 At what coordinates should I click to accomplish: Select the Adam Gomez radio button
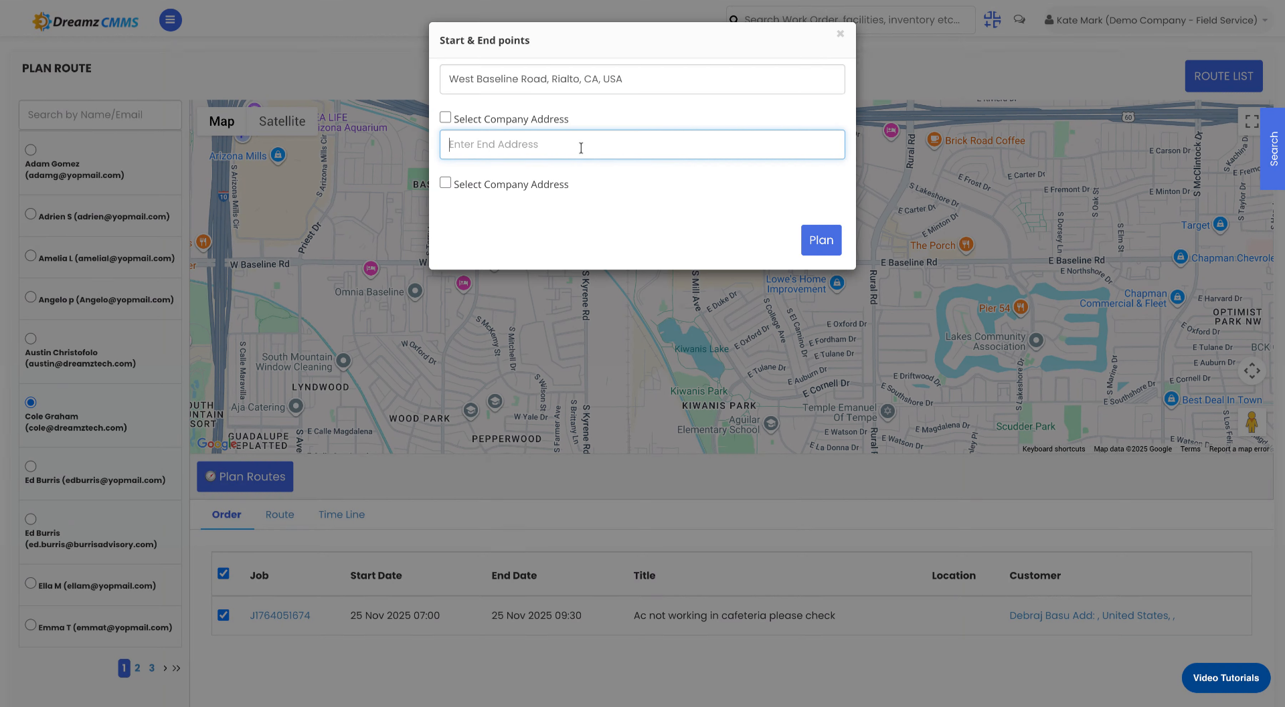31,150
